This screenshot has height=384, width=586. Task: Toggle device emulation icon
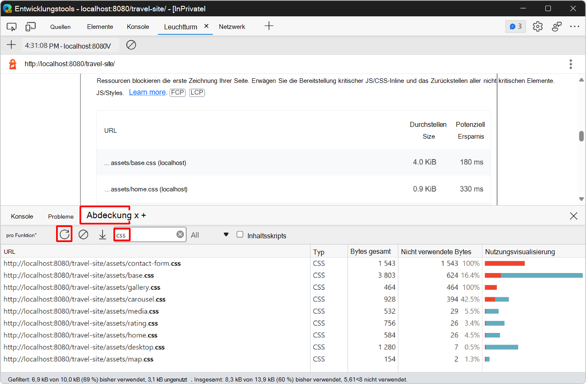(x=30, y=27)
